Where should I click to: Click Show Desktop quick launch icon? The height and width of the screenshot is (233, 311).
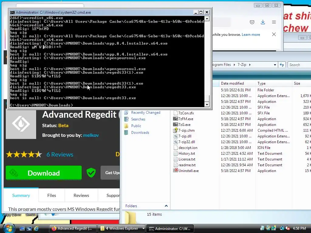pos(22,228)
